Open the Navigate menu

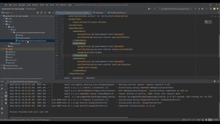pyautogui.click(x=22, y=5)
